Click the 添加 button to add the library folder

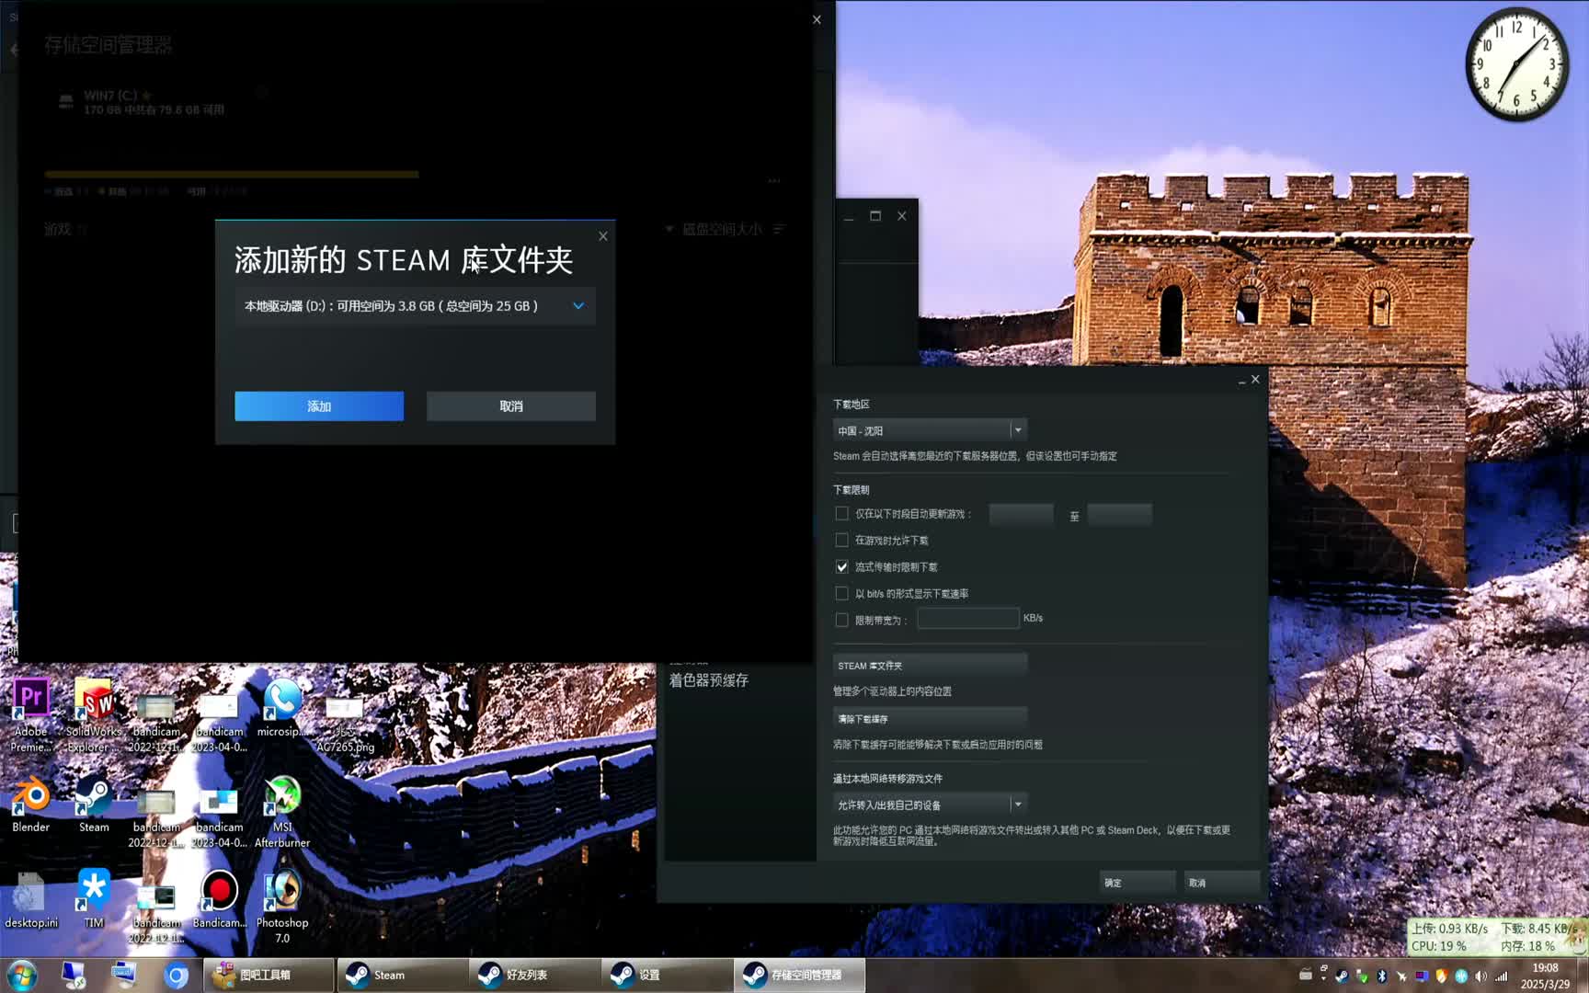click(x=318, y=405)
